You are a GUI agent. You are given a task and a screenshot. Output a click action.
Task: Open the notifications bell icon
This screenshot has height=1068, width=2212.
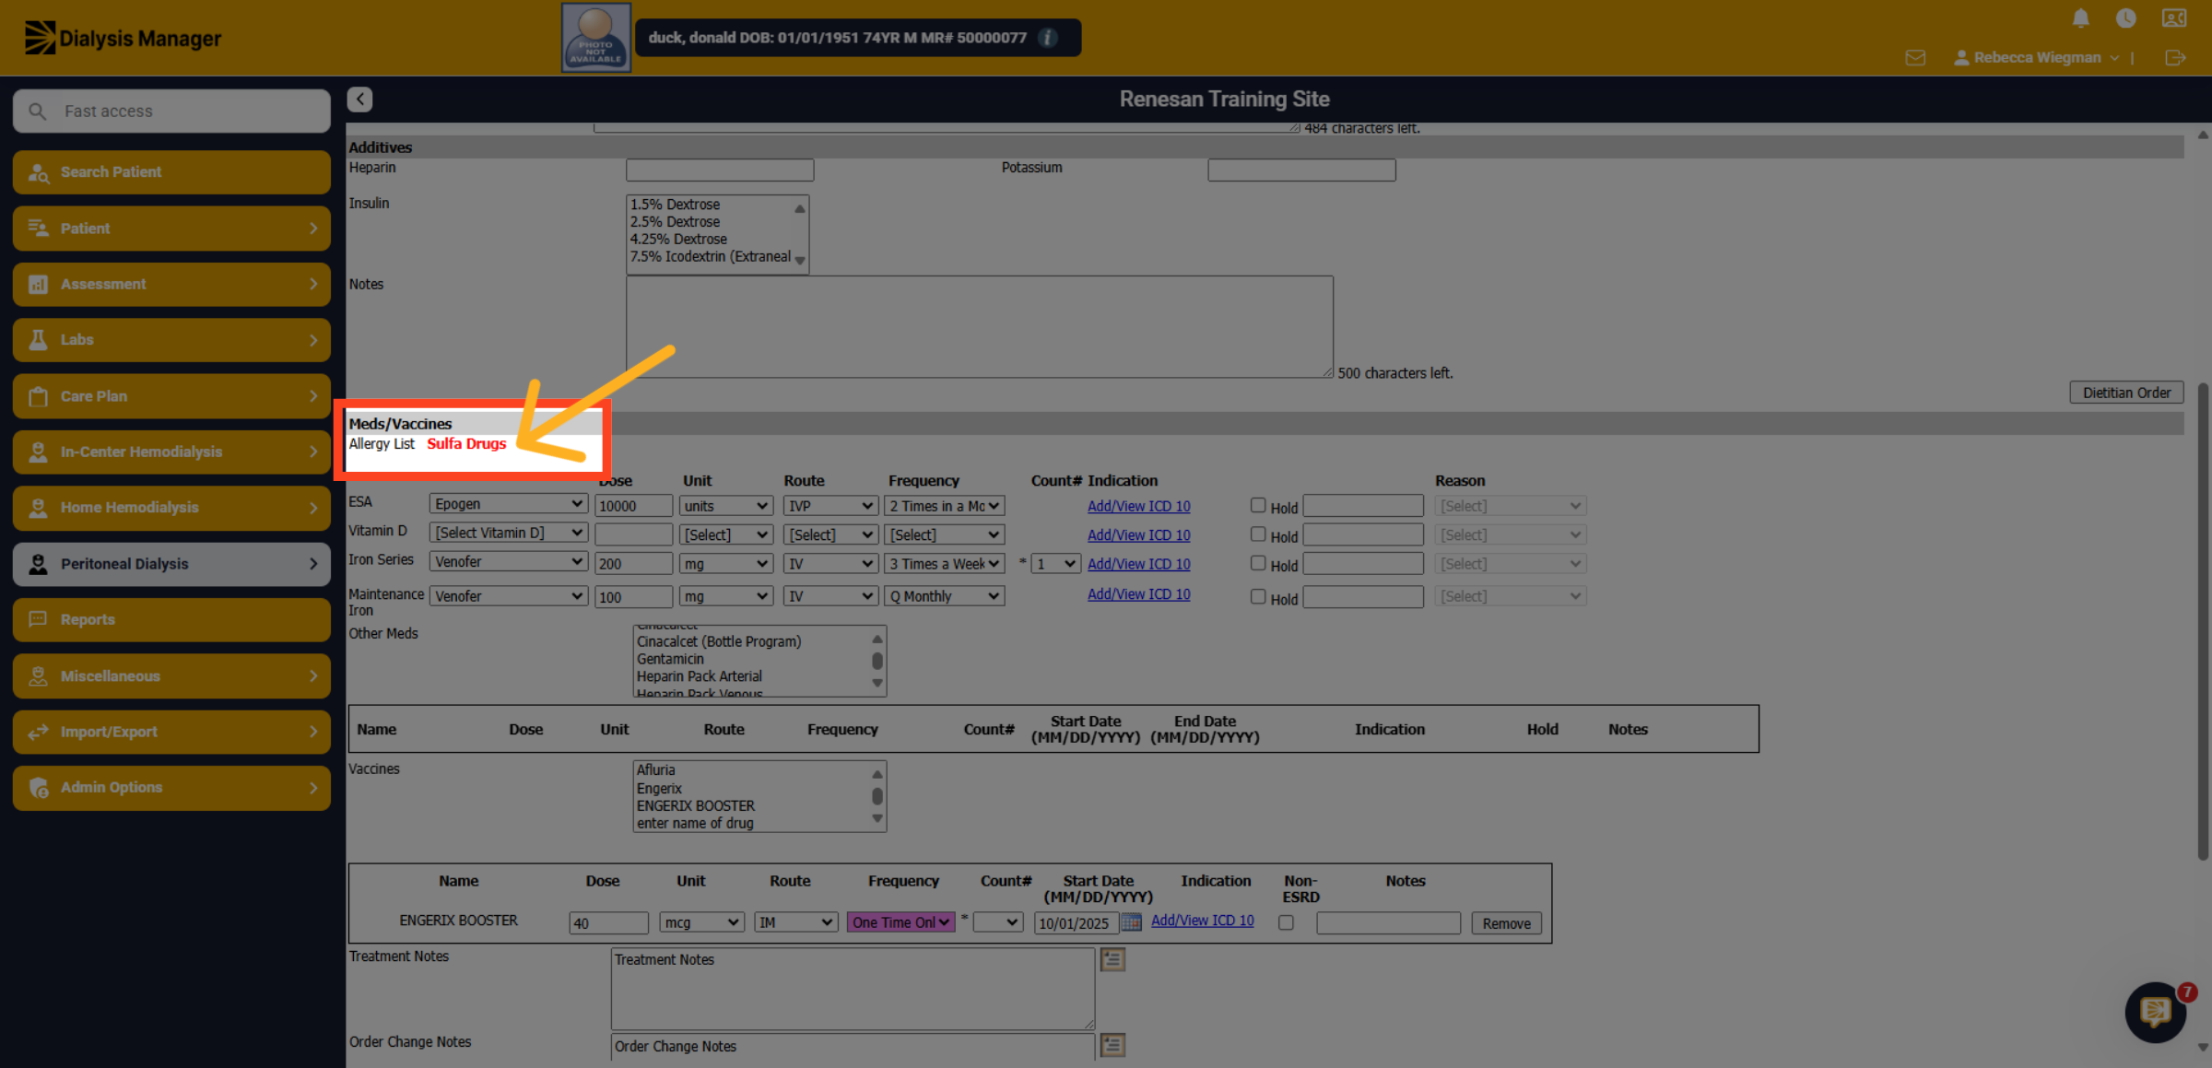point(2080,18)
